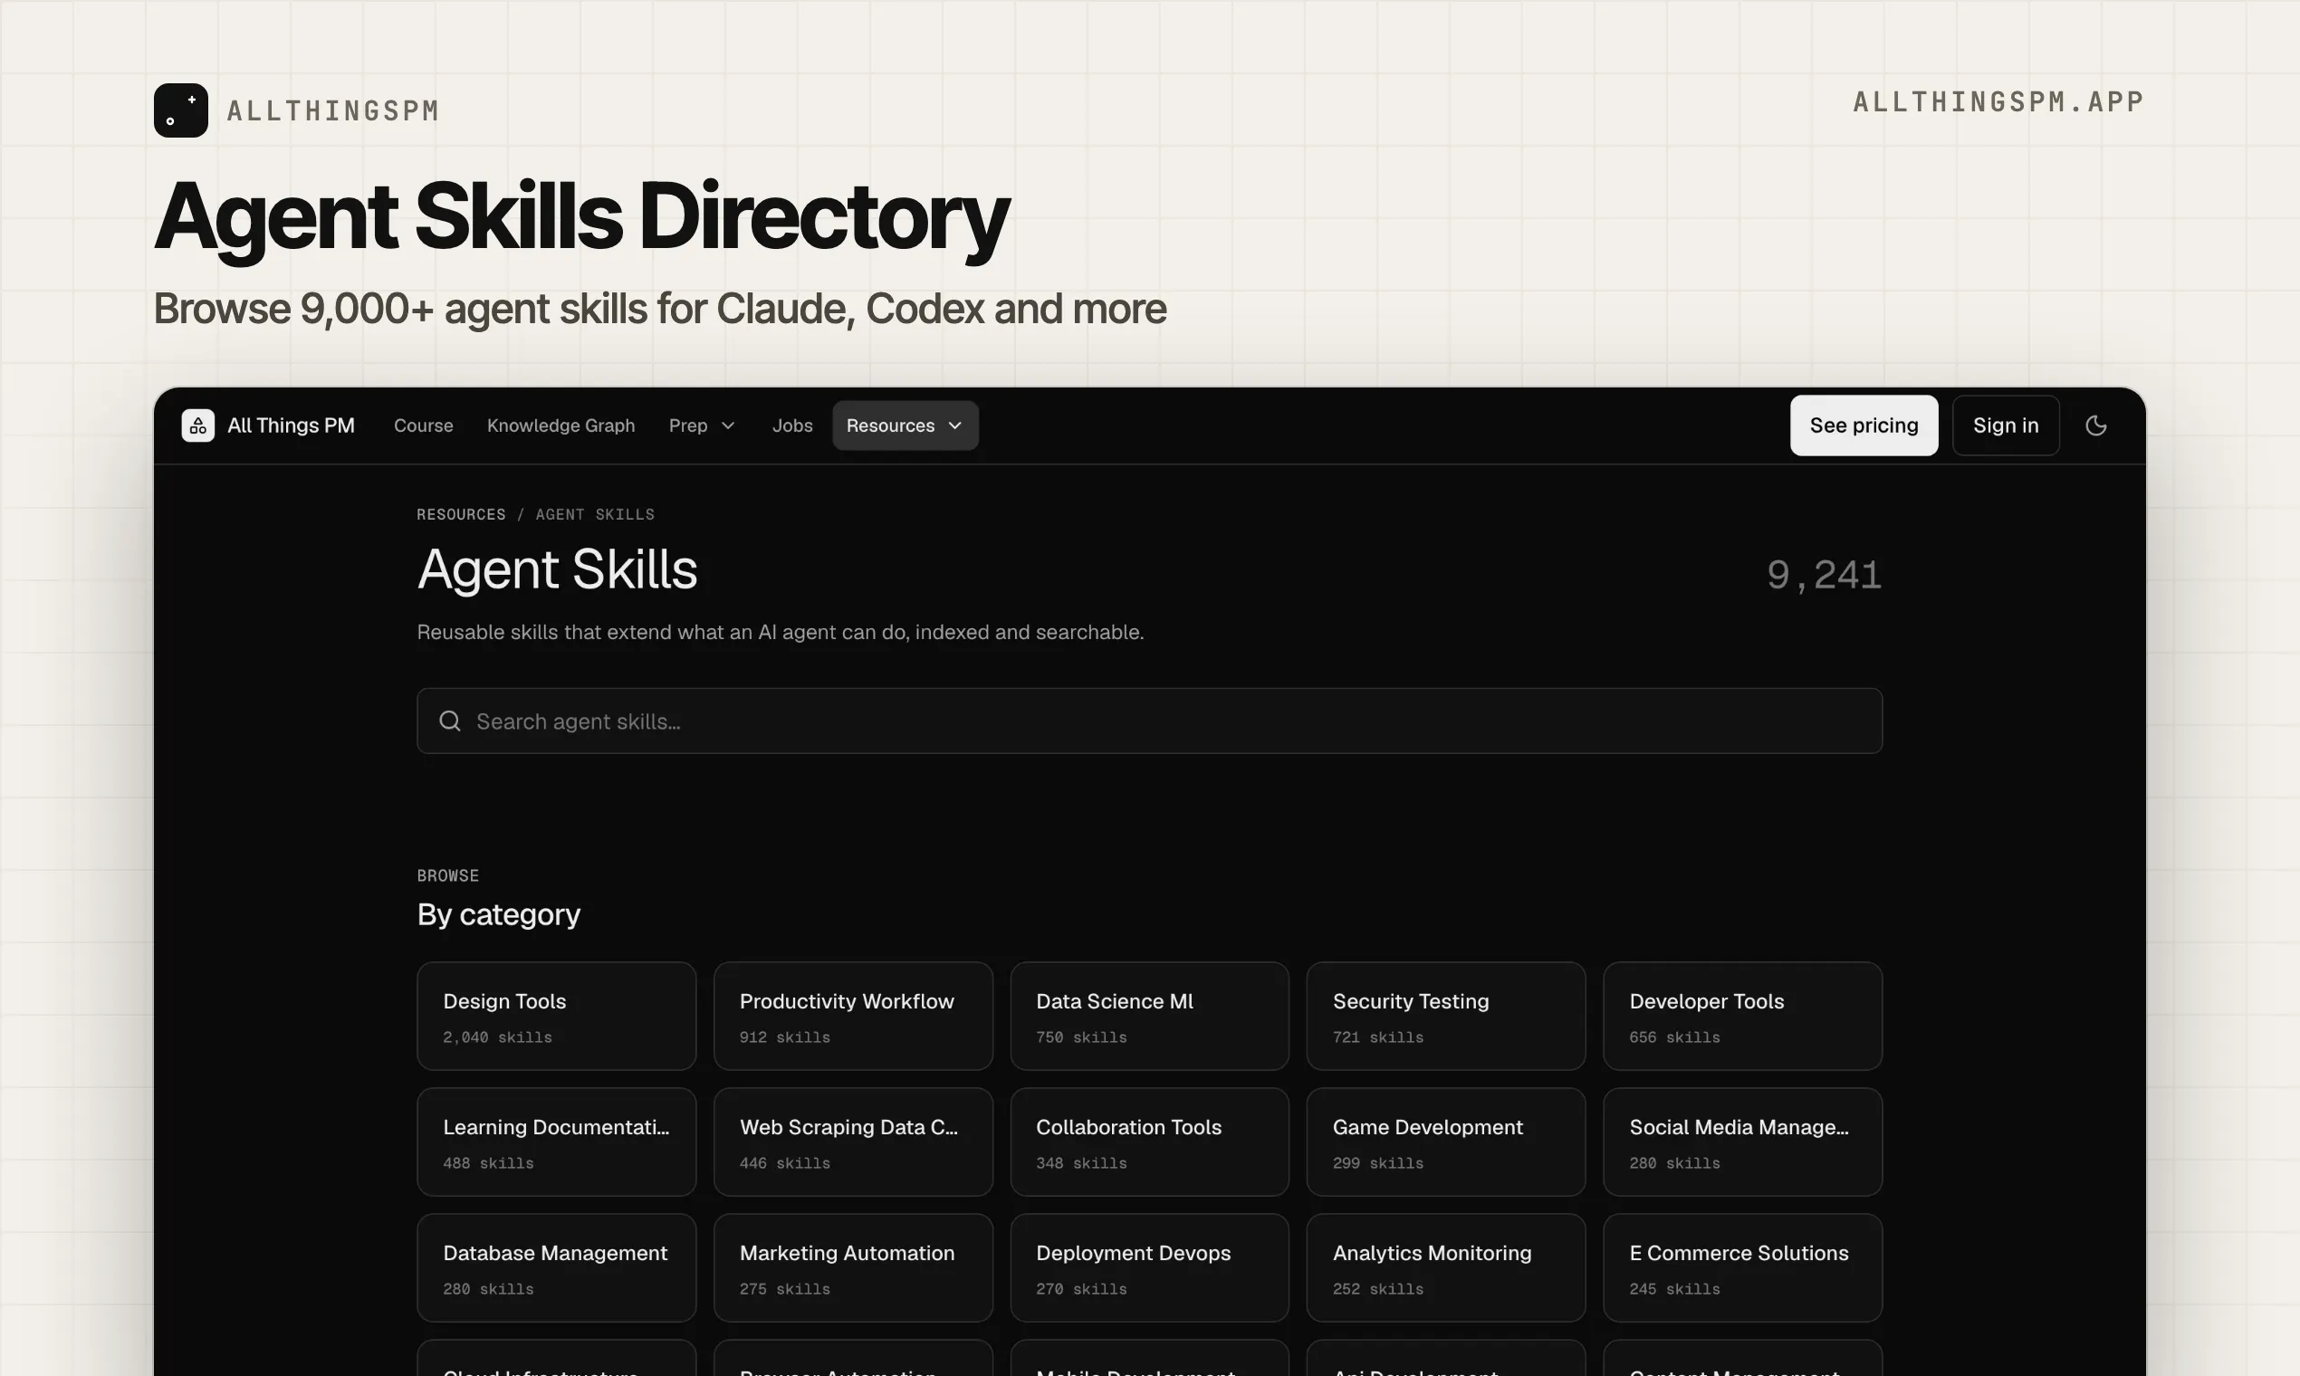Open the Data Science Ml category
2300x1376 pixels.
tap(1149, 1017)
